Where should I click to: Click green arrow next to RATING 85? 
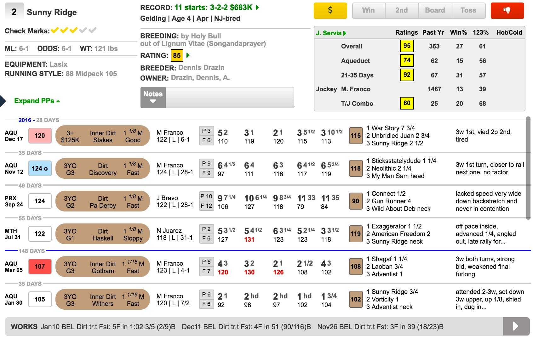click(x=188, y=55)
